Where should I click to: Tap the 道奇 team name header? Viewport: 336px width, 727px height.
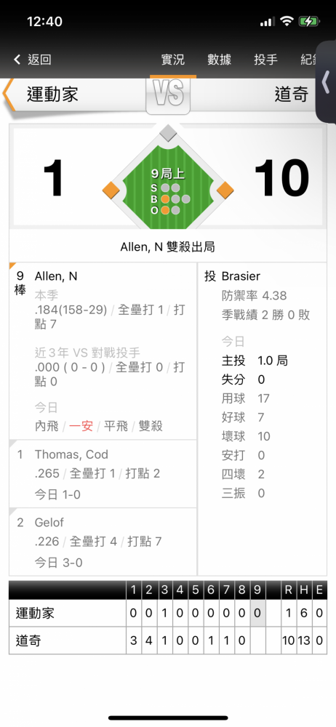[292, 95]
